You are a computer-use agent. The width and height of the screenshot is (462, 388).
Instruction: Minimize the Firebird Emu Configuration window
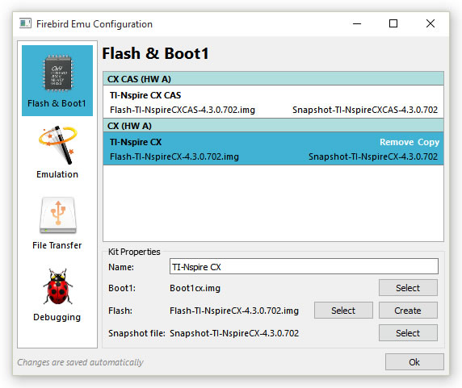pos(357,23)
